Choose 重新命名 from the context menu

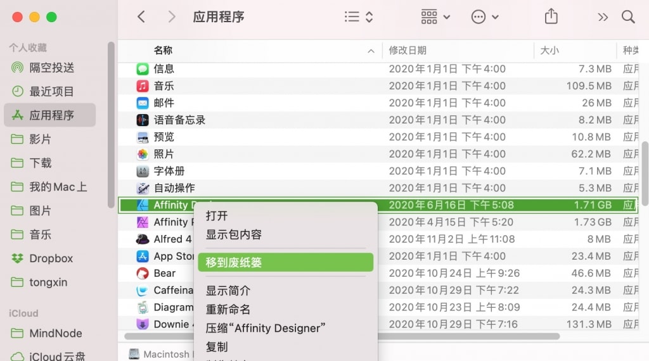286,309
